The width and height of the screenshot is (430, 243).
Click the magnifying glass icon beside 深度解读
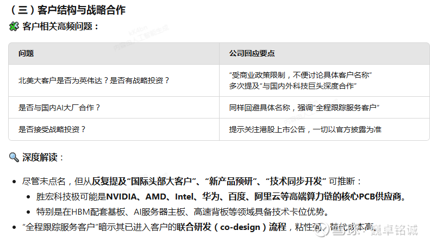pyautogui.click(x=14, y=158)
